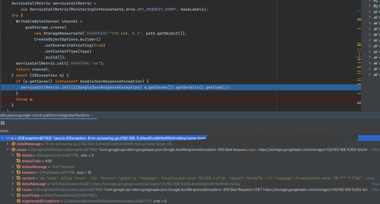
Task: Open View link on '400 Bad Request' detailMessage row
Action: pos(375,184)
